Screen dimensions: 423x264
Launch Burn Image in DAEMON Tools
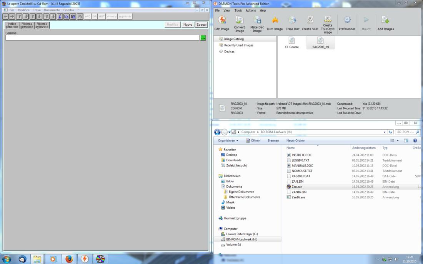tap(275, 23)
